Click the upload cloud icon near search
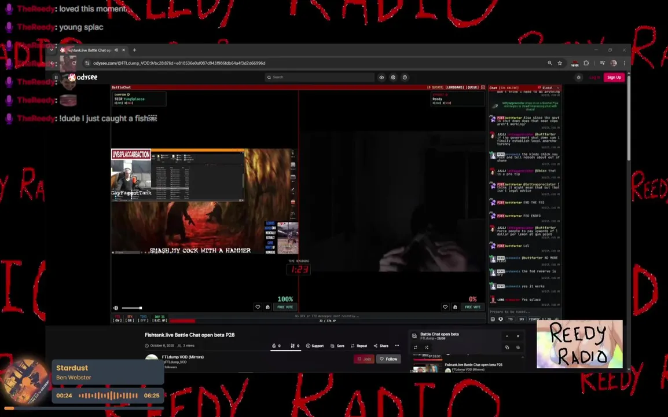The image size is (668, 417). (381, 77)
